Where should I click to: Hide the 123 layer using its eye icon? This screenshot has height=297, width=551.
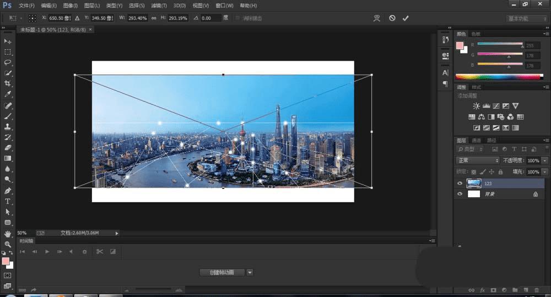tap(460, 183)
